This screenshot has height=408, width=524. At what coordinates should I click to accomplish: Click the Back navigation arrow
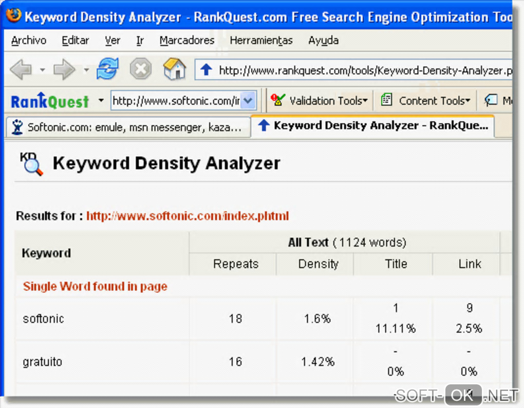tap(21, 69)
